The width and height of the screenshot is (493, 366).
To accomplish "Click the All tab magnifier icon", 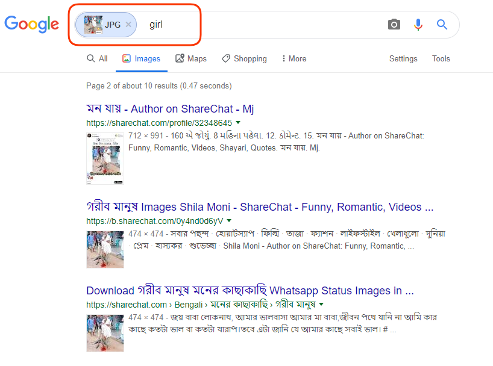I will pyautogui.click(x=90, y=58).
